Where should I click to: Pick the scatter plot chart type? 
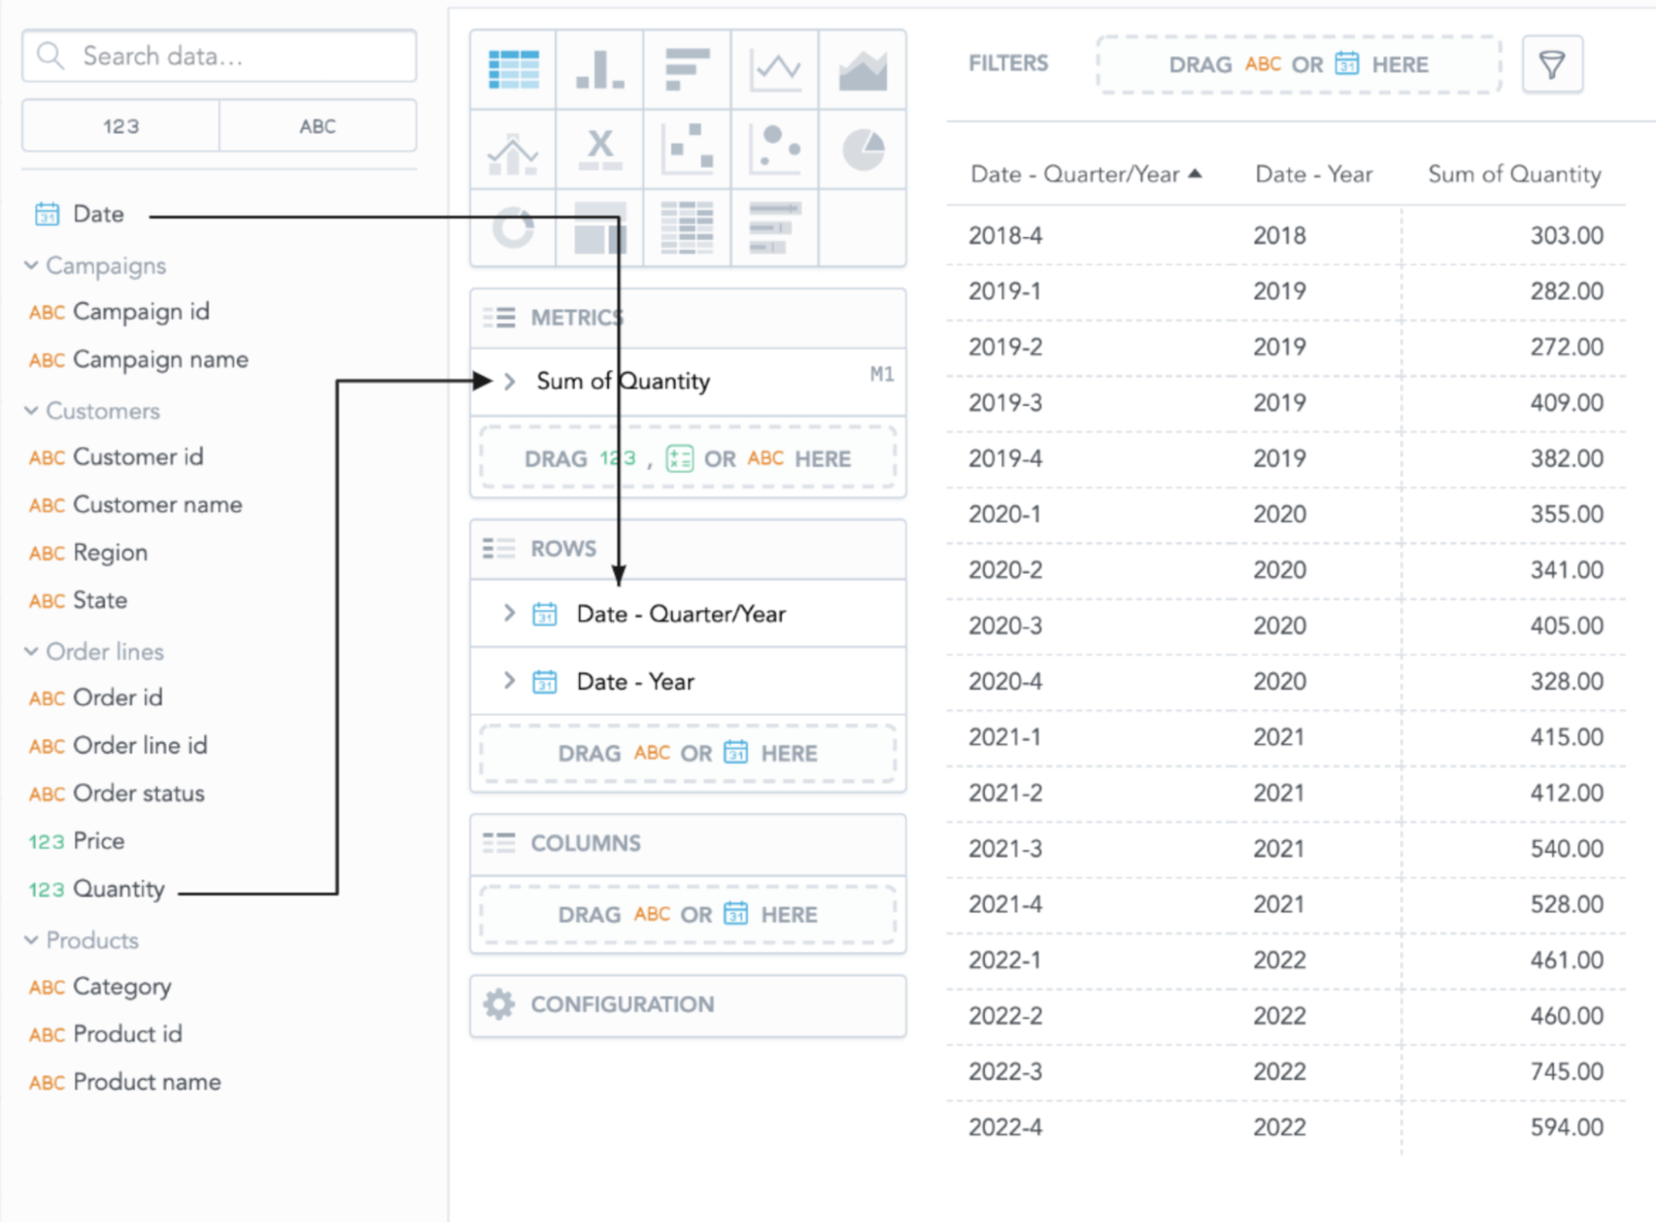(687, 149)
